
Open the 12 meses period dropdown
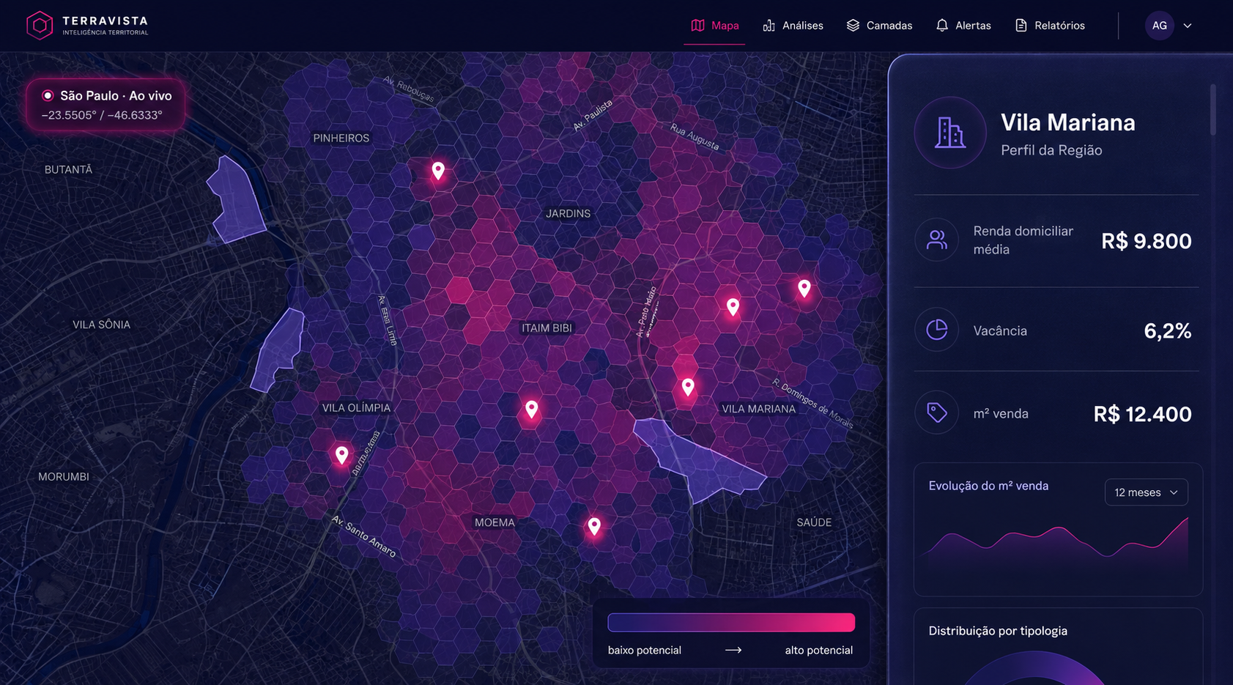point(1147,492)
